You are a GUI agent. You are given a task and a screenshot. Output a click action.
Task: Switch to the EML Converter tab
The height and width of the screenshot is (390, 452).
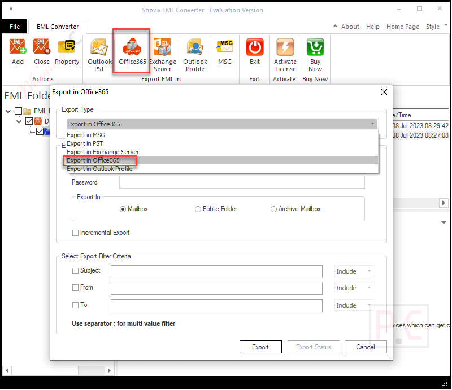58,27
